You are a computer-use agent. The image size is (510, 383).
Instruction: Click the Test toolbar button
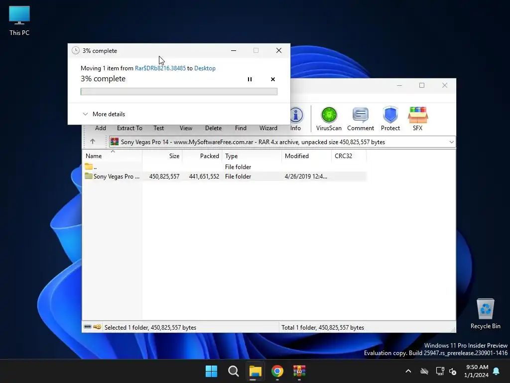159,128
